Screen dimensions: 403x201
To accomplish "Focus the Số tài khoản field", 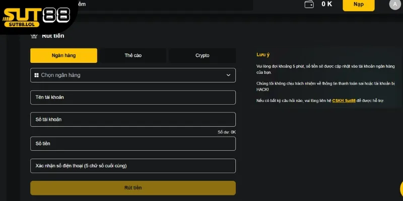I will (x=133, y=120).
